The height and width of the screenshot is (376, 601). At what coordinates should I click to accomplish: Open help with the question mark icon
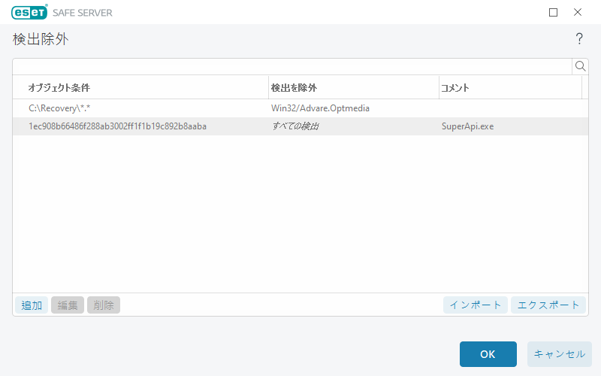point(579,39)
